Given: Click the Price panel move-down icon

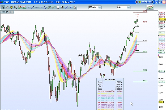Looking at the screenshot, I should [x=12, y=12].
